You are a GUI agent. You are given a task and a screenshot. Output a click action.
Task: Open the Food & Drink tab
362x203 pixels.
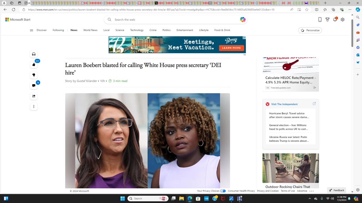[x=222, y=30]
